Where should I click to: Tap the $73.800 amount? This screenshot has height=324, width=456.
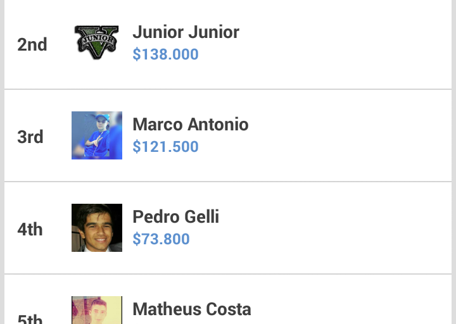161,239
